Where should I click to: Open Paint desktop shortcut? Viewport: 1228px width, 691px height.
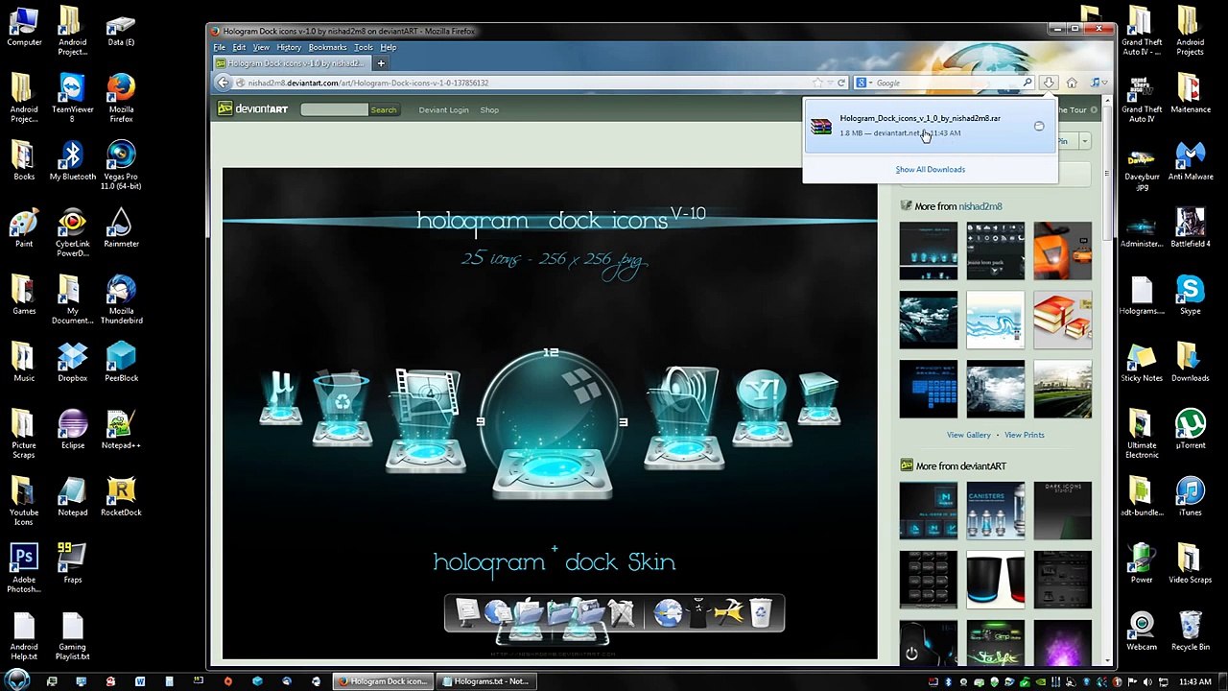pyautogui.click(x=24, y=228)
